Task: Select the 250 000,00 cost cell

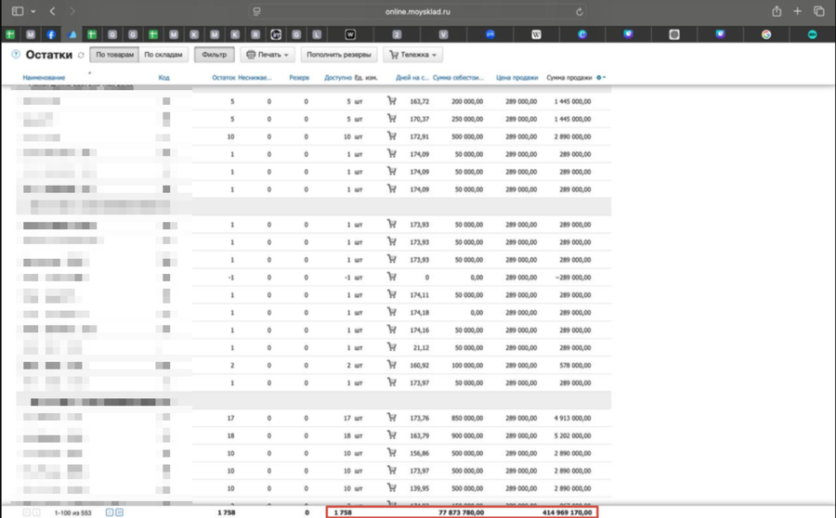Action: pos(467,119)
